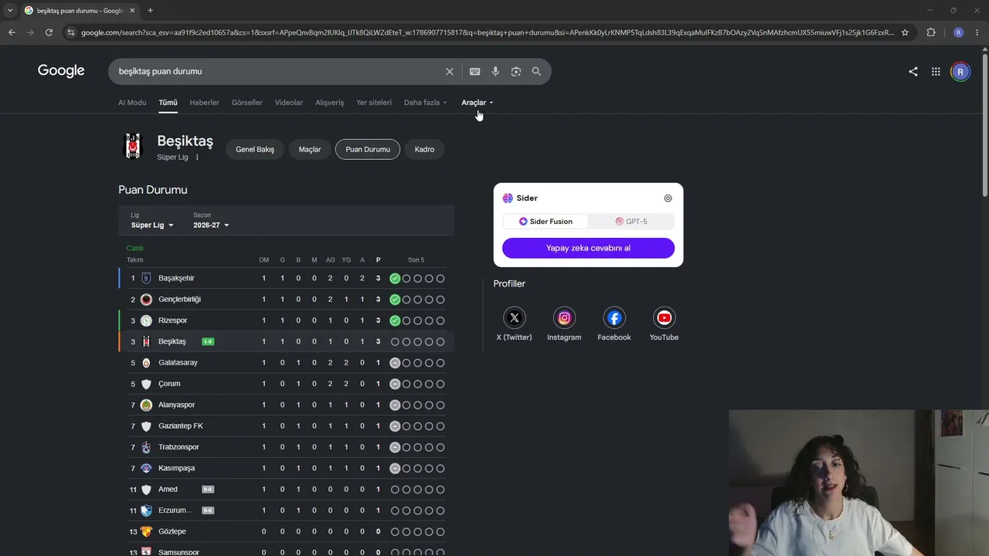Open the on-screen keyboard input tool
The image size is (989, 556).
pos(475,71)
